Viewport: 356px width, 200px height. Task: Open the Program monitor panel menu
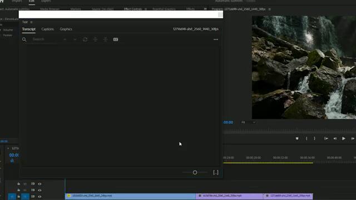(x=269, y=9)
